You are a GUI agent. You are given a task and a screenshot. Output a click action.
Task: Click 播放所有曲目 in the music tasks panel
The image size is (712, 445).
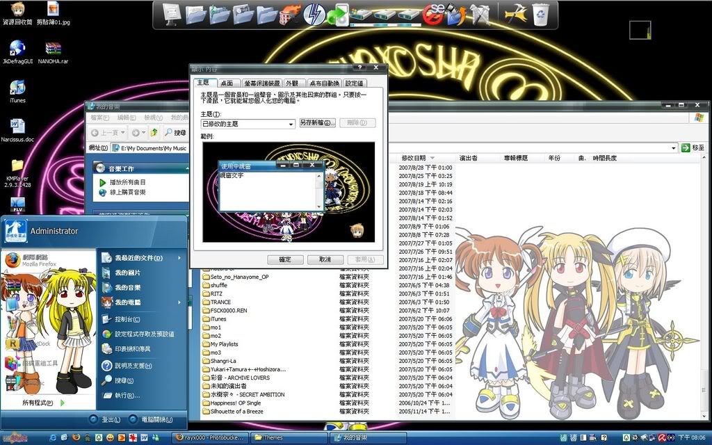click(x=128, y=182)
